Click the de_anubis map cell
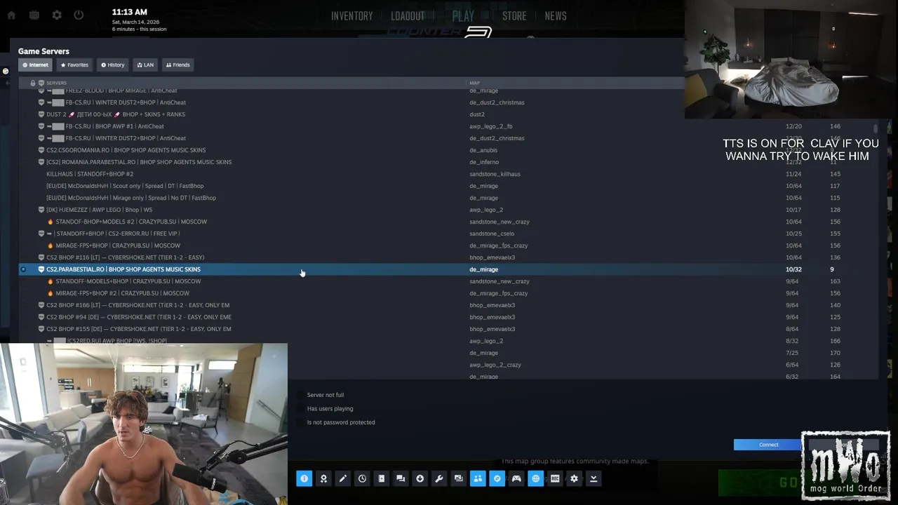 pos(483,150)
